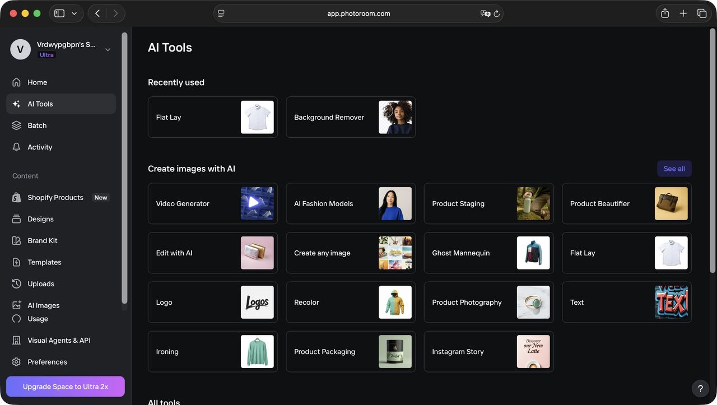Reload the page in address bar
The width and height of the screenshot is (717, 405).
[x=496, y=13]
